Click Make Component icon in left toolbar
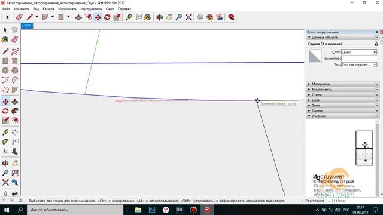This screenshot has width=383, height=215. [x=15, y=30]
